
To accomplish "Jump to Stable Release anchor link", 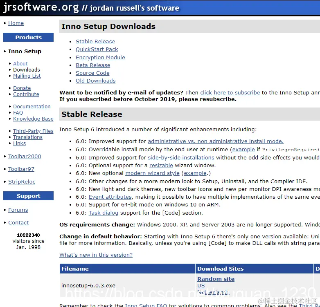I will 95,41.
